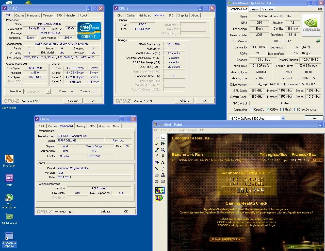Image resolution: width=325 pixels, height=251 pixels.
Task: Open the cpuz desktop shortcut
Action: point(9,180)
